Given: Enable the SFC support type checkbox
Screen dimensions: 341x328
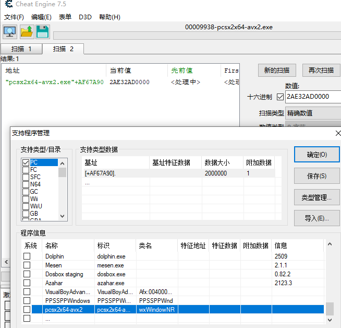Looking at the screenshot, I should 26,177.
